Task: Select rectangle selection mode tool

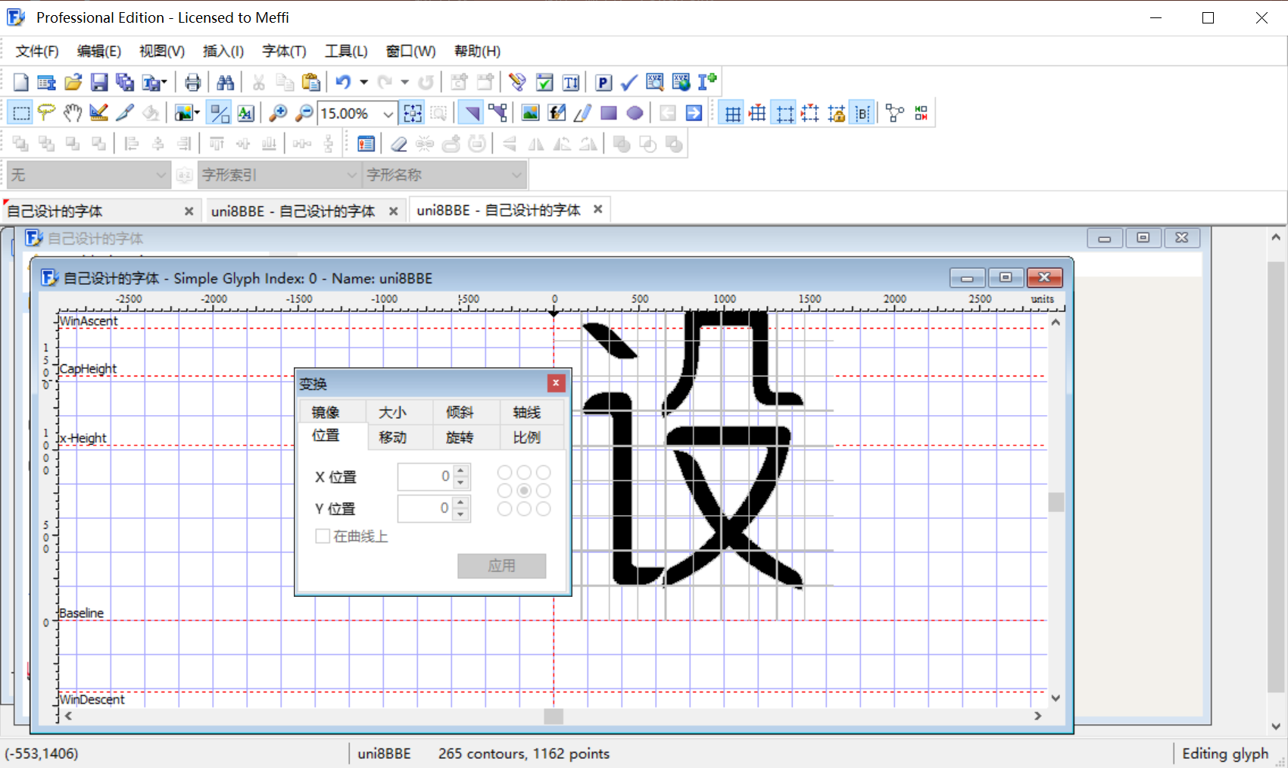Action: click(x=21, y=114)
